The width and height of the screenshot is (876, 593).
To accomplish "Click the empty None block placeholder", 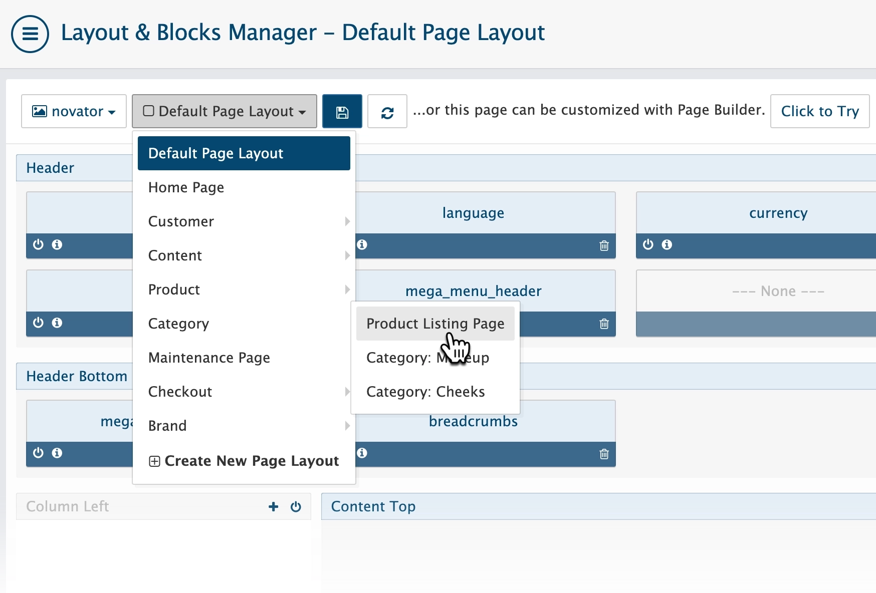I will (x=777, y=291).
